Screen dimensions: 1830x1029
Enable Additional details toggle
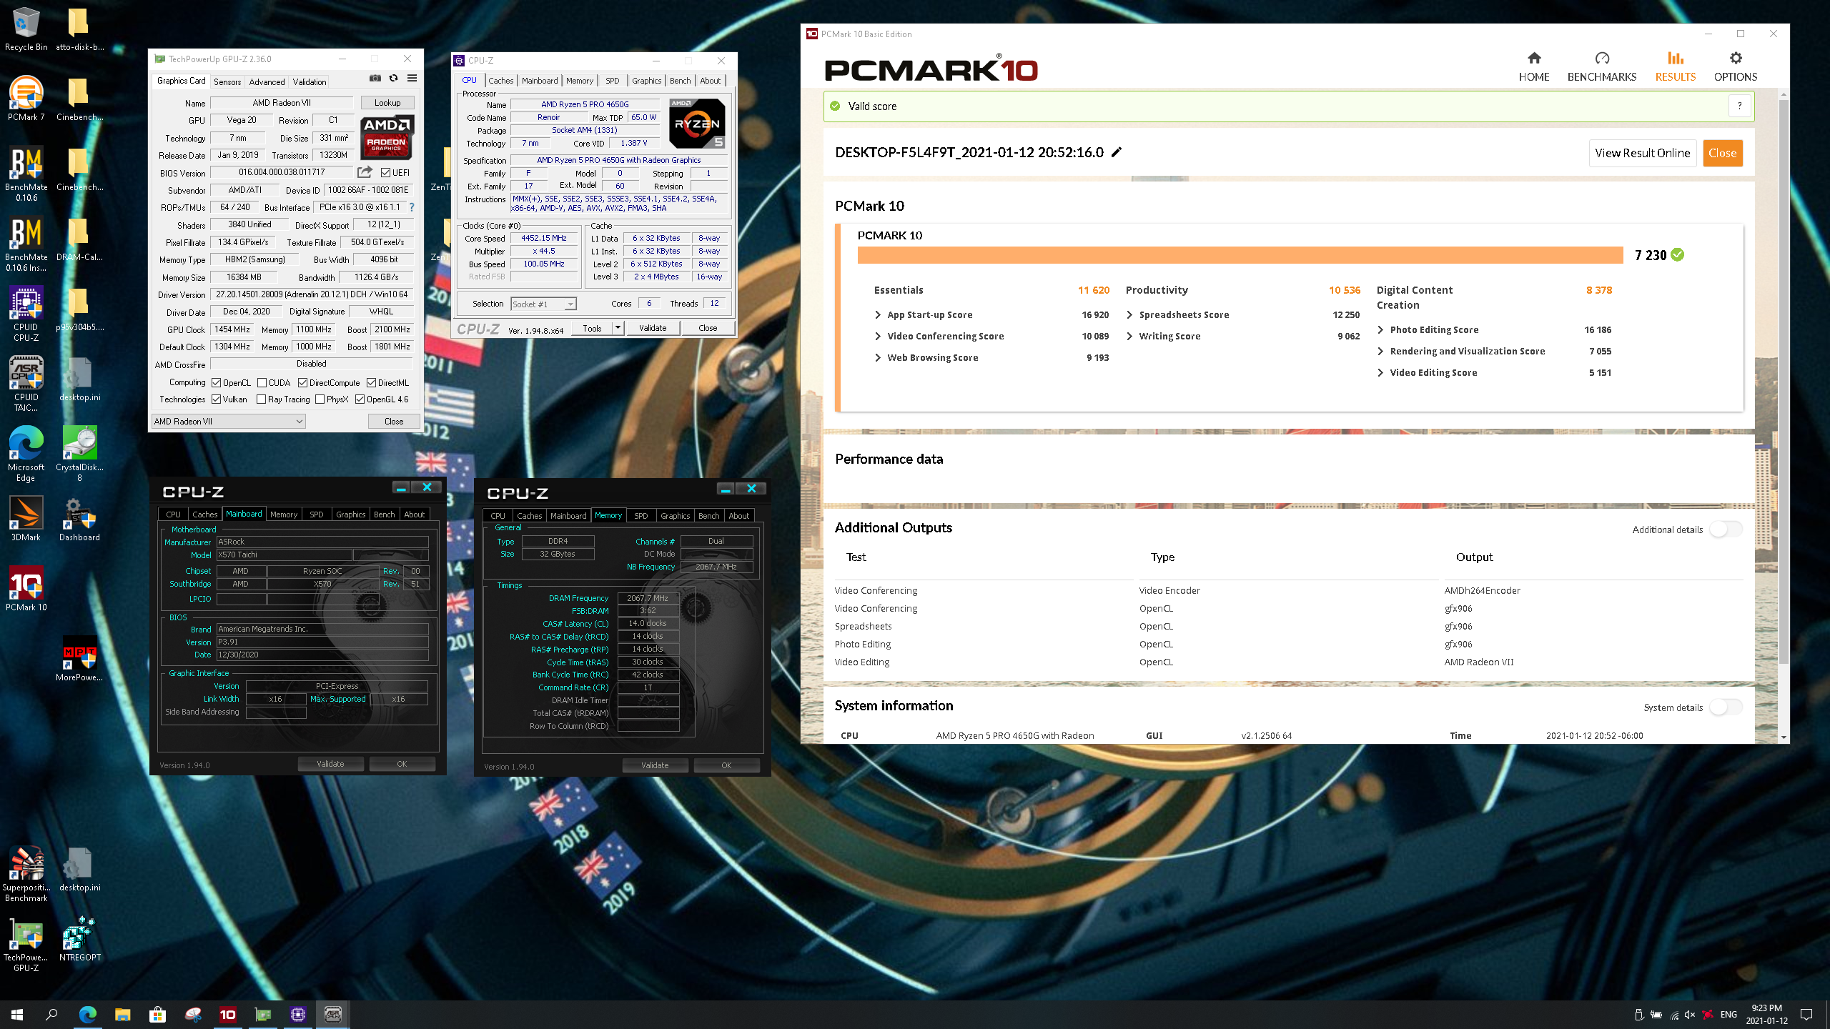[x=1726, y=529]
